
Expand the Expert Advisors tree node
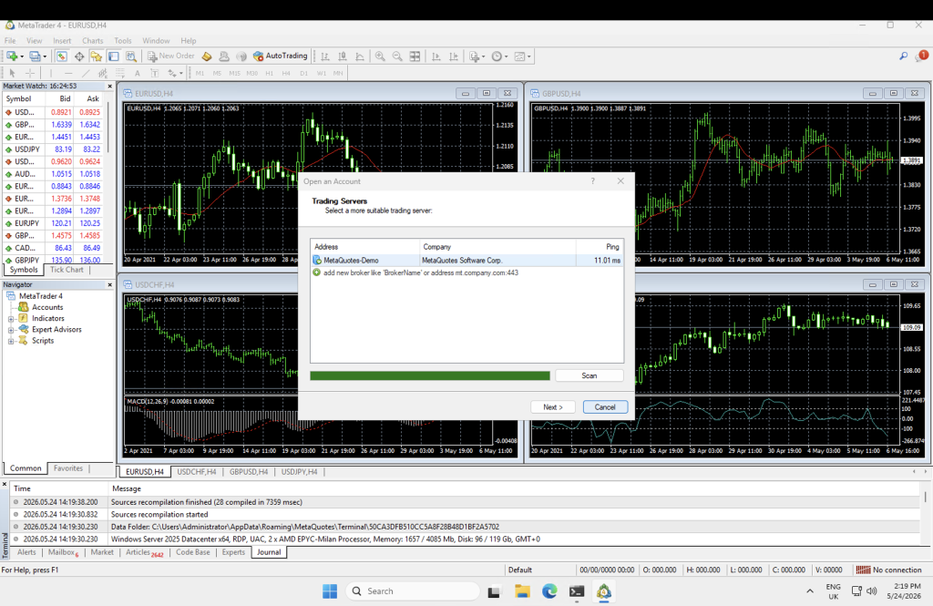11,330
